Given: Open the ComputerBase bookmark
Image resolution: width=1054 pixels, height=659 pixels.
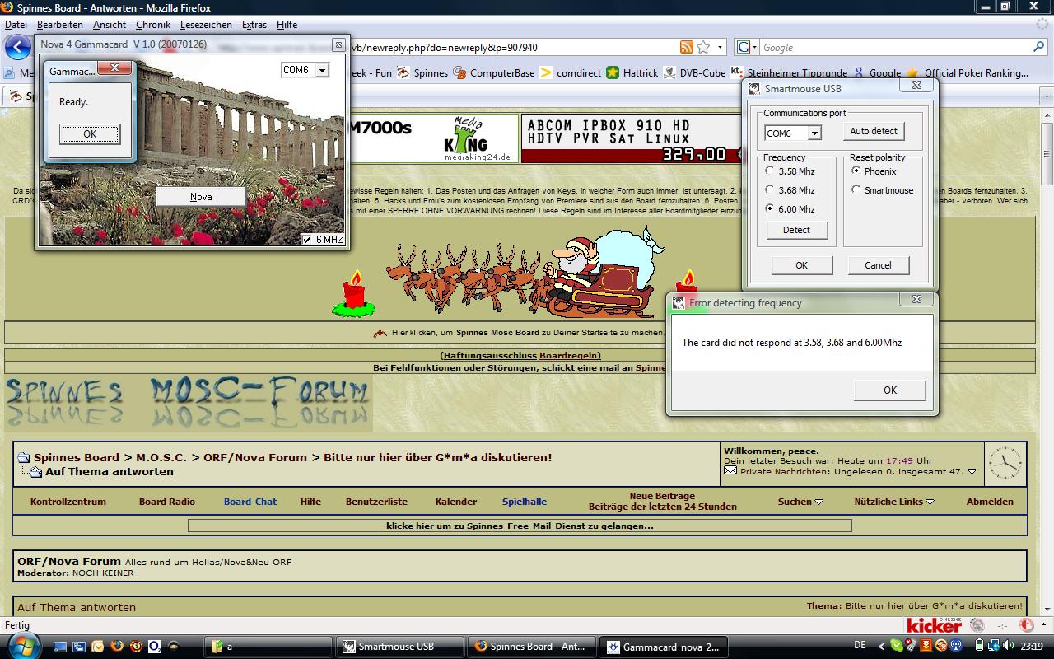Looking at the screenshot, I should (x=494, y=72).
